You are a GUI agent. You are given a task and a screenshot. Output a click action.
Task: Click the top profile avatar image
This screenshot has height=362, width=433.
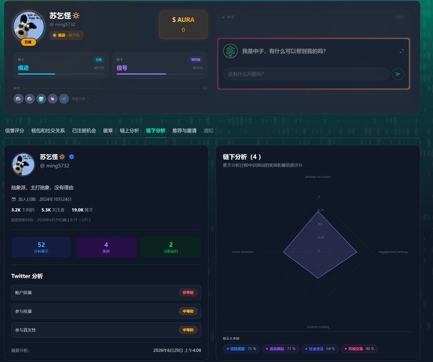click(x=29, y=26)
